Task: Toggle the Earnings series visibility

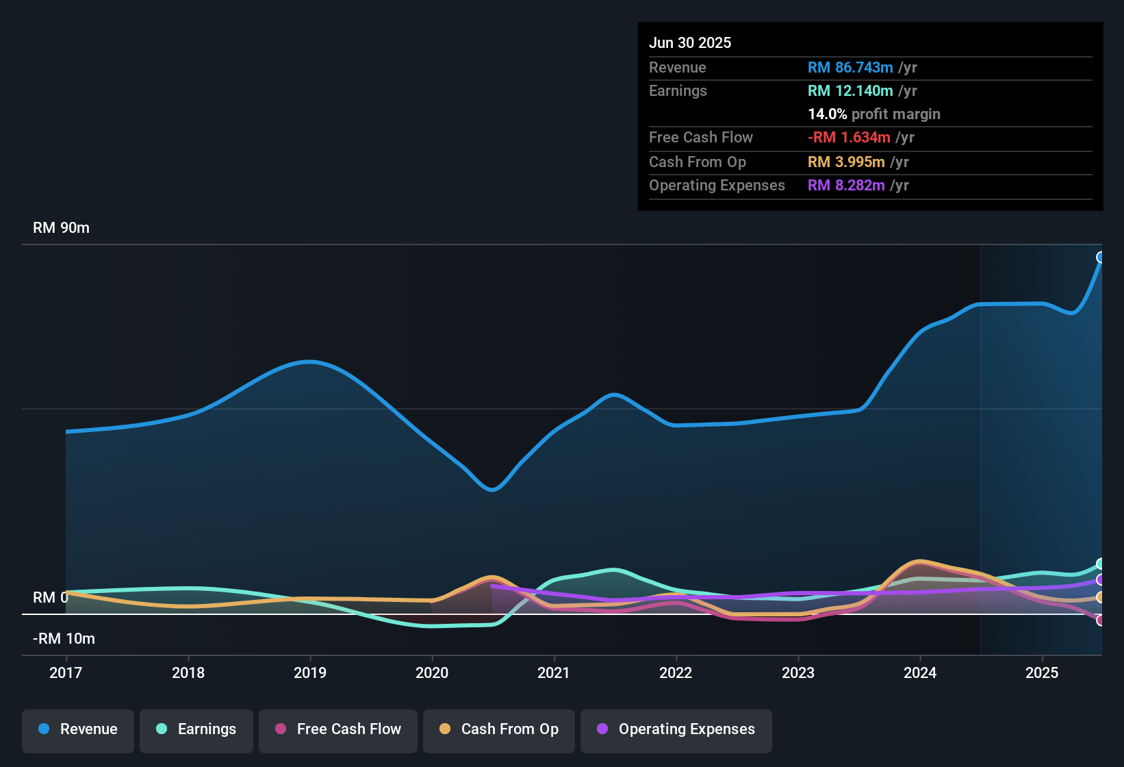Action: 196,729
